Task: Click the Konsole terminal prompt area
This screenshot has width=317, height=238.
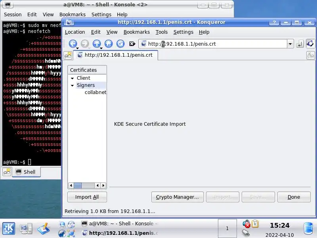Action: click(17, 162)
